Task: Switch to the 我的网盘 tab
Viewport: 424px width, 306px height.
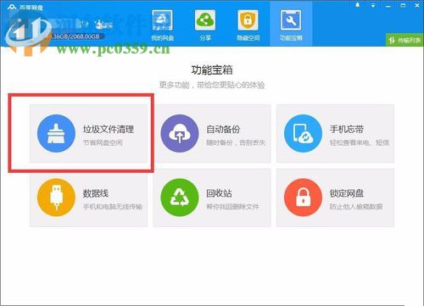Action: 162,25
